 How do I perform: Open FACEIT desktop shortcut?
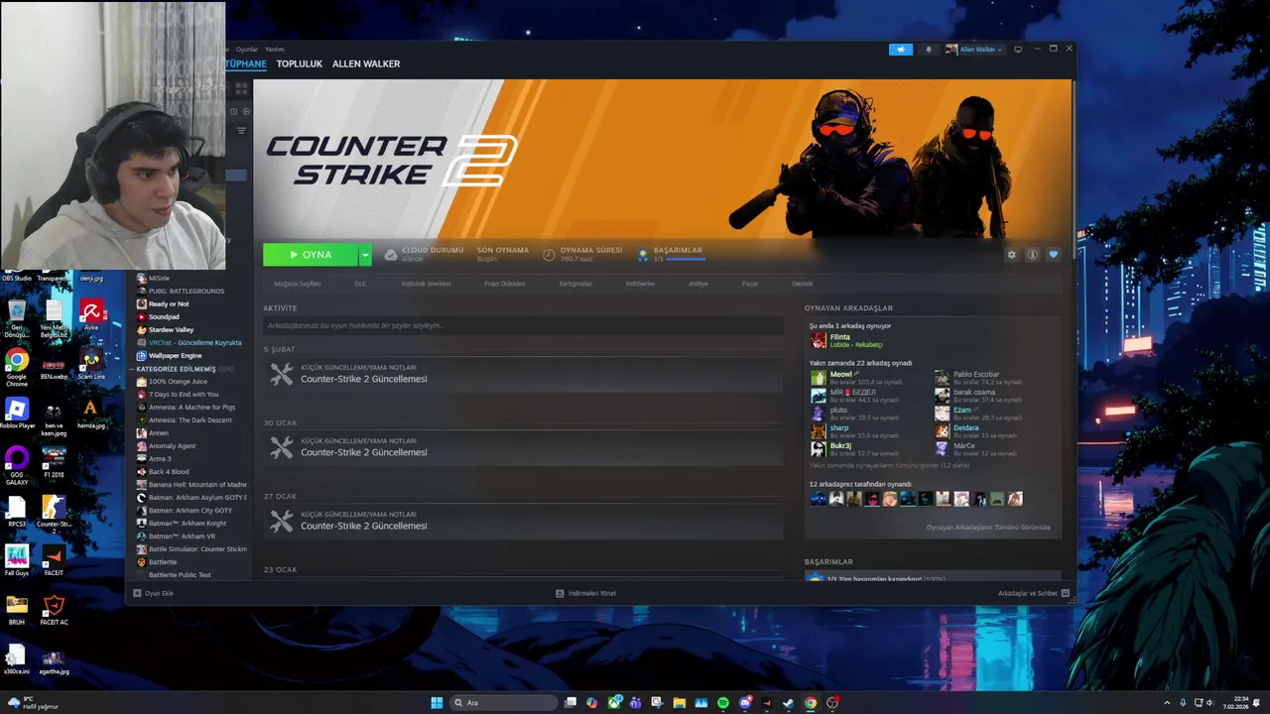click(x=54, y=560)
